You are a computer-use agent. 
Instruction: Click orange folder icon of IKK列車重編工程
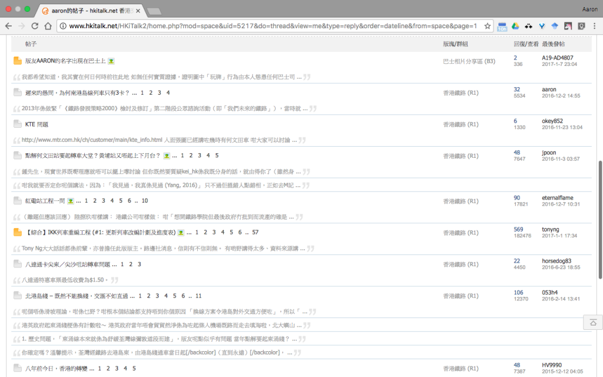click(x=17, y=232)
